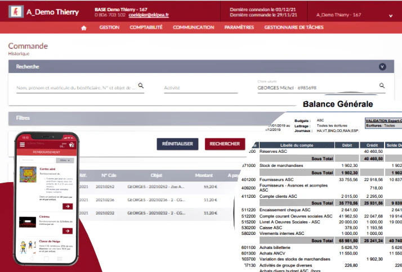This screenshot has width=402, height=272.
Task: Expand the Filtres section header
Action: (146, 118)
